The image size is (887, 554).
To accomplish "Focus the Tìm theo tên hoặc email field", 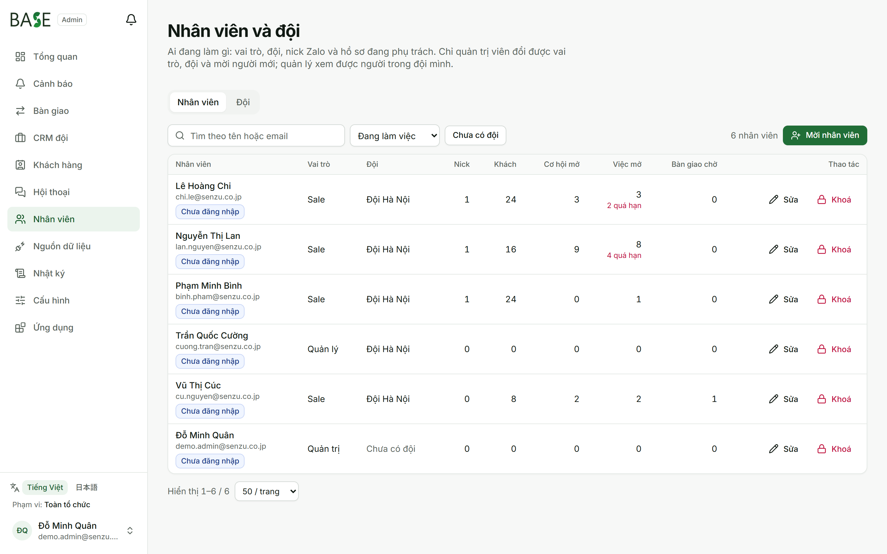I will [x=256, y=135].
